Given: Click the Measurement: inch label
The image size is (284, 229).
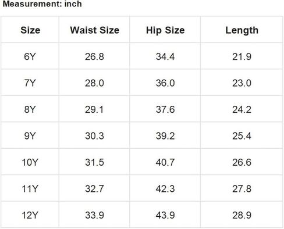Looking at the screenshot, I should pos(42,4).
